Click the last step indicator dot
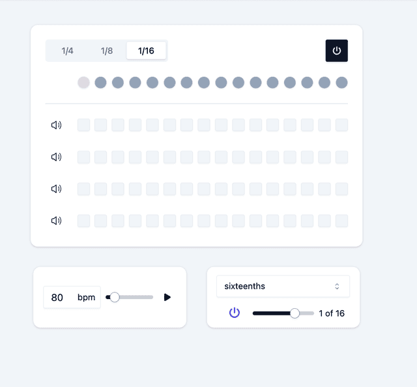This screenshot has height=387, width=417. coord(341,83)
